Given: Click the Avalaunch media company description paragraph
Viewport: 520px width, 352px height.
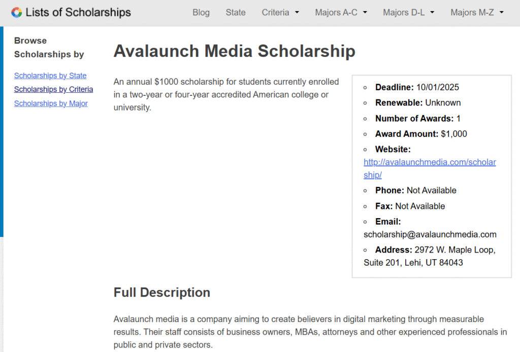Looking at the screenshot, I should 310,332.
